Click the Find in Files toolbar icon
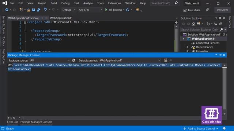 137,10
